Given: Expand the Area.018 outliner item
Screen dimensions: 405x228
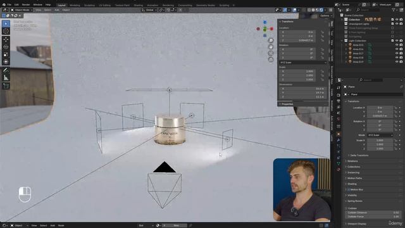Looking at the screenshot, I should coord(346,58).
